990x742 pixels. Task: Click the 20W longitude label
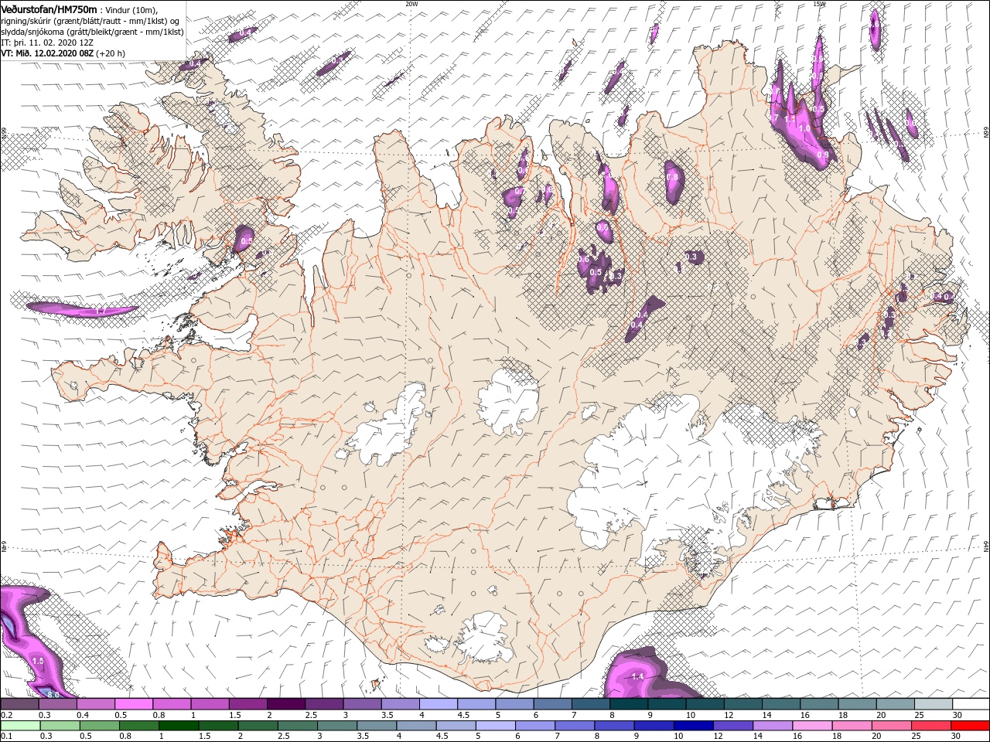click(x=411, y=4)
